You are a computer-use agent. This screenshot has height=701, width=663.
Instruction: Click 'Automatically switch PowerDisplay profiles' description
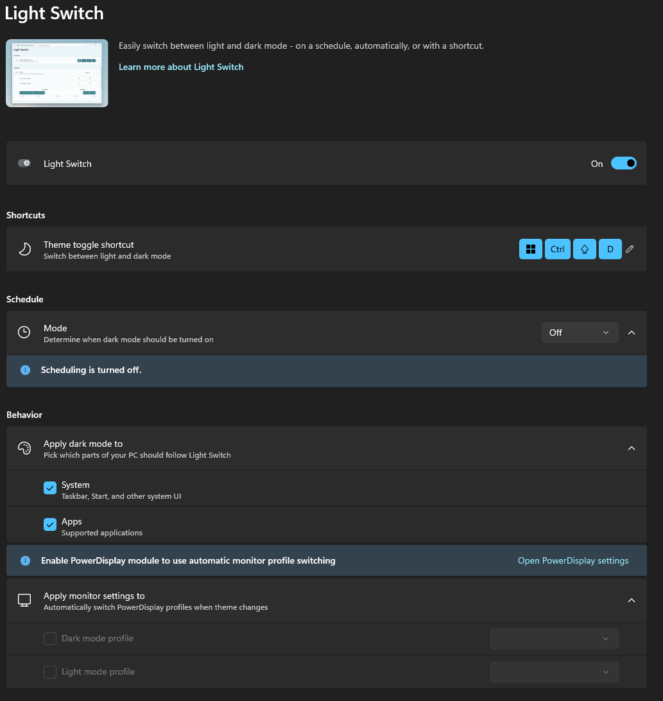pyautogui.click(x=155, y=607)
